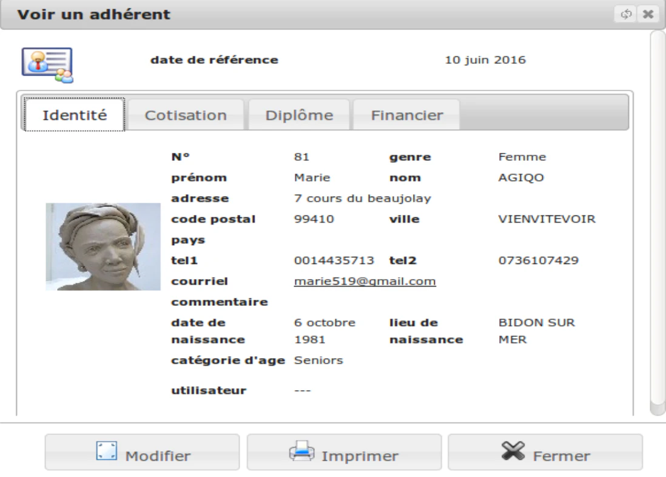666x477 pixels.
Task: Click the member photo thumbnail
Action: (103, 246)
